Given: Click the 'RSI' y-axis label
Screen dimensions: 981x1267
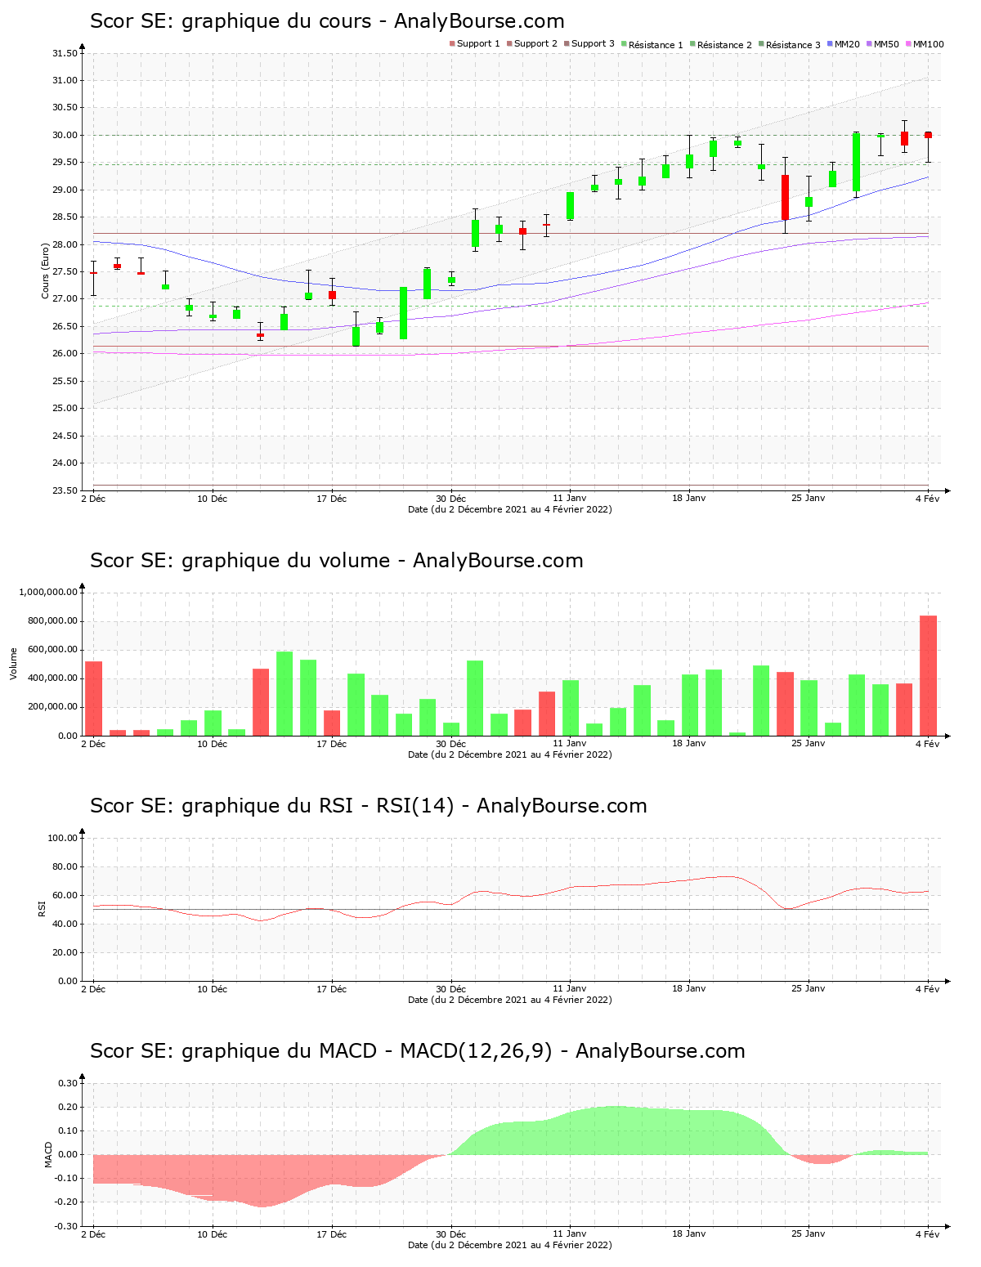Looking at the screenshot, I should [42, 908].
